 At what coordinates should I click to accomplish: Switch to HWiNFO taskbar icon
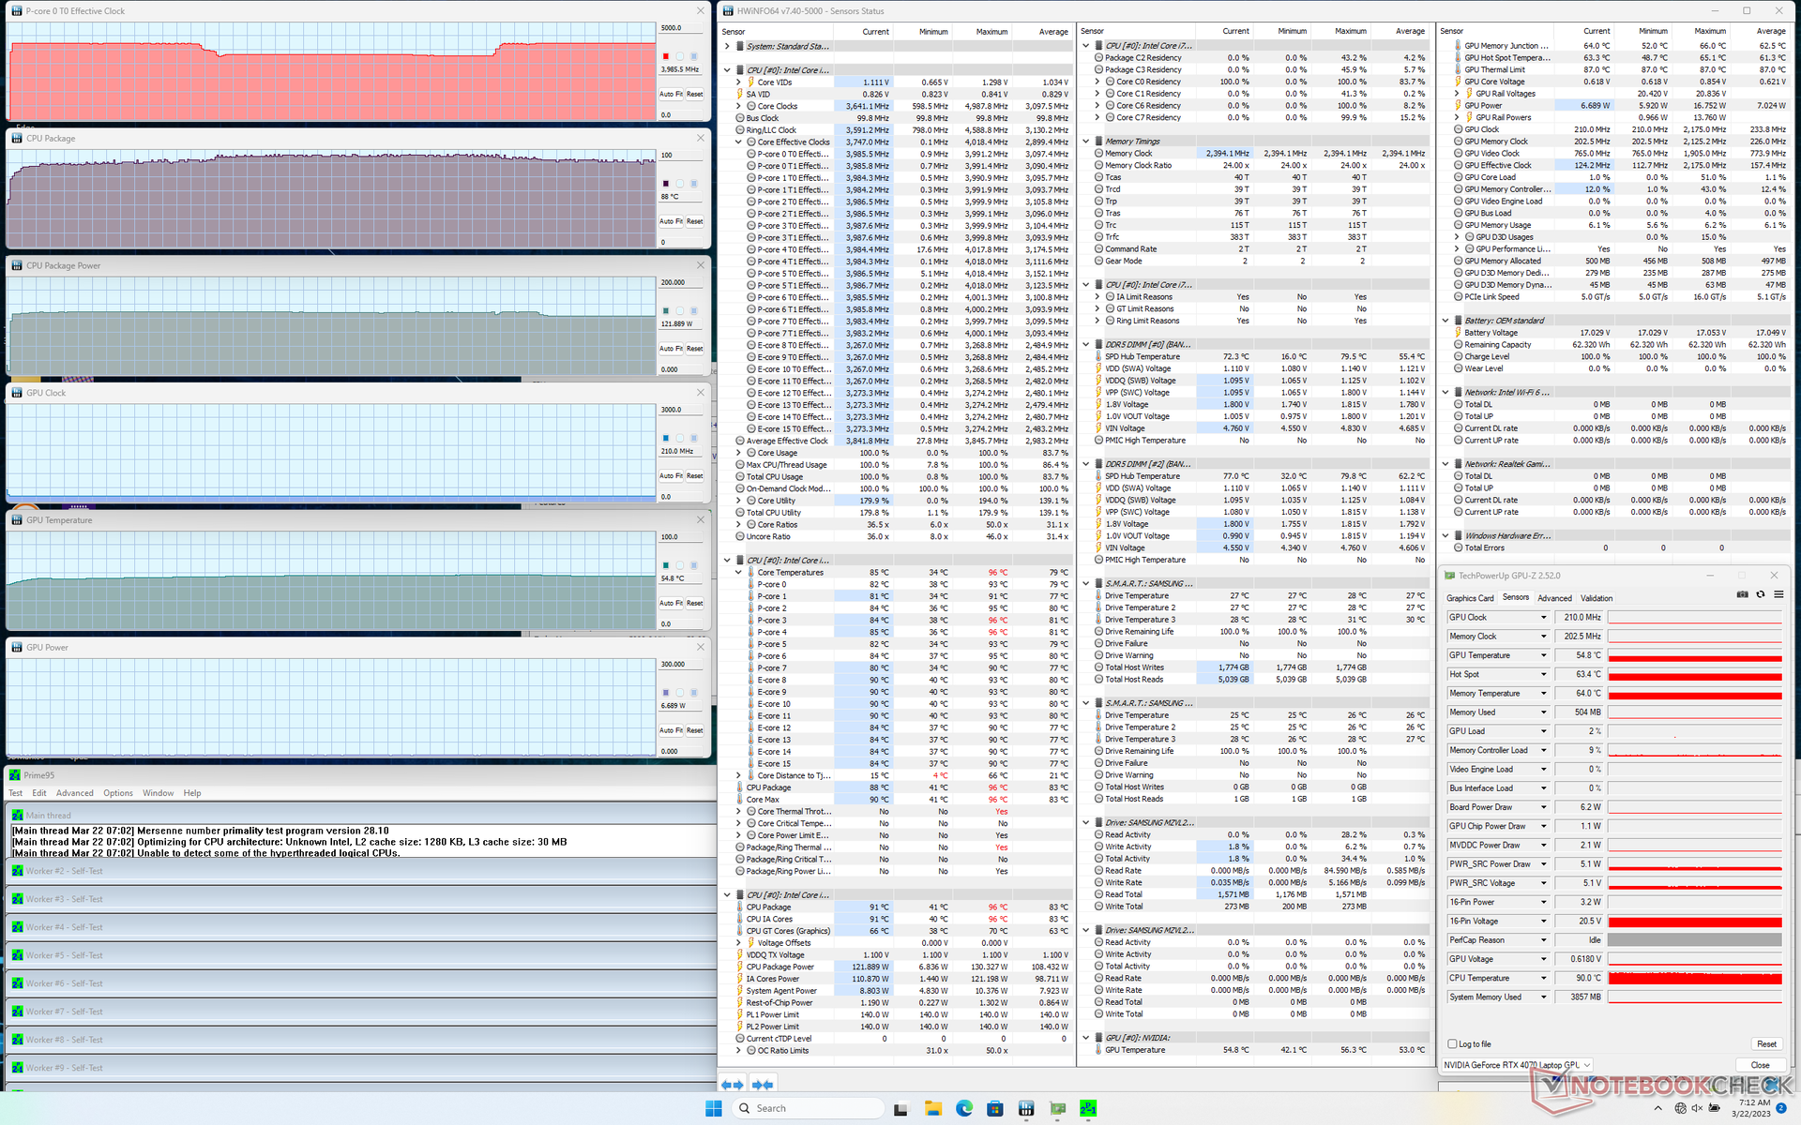click(x=1026, y=1109)
